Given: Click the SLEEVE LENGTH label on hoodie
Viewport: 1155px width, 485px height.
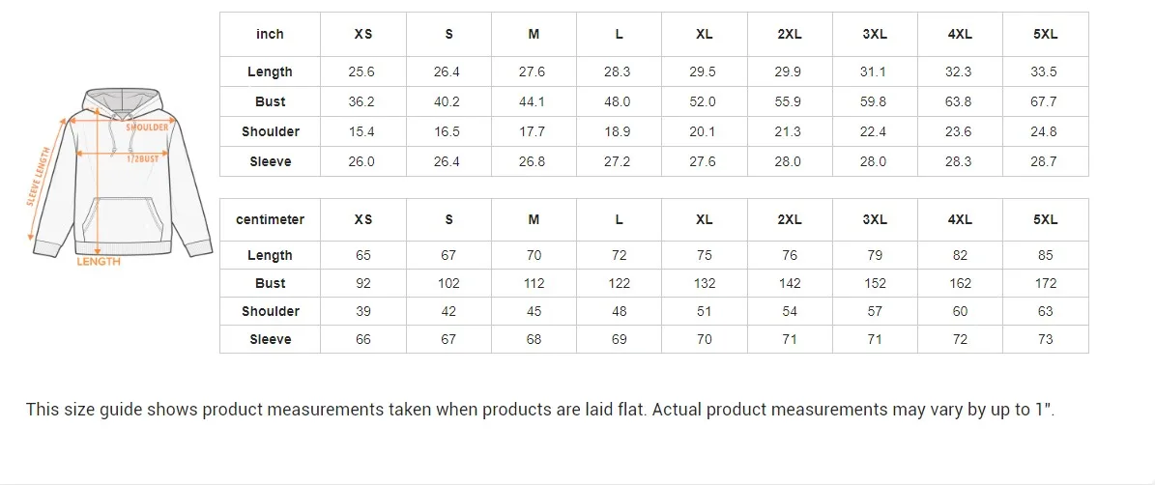Looking at the screenshot, I should (41, 178).
